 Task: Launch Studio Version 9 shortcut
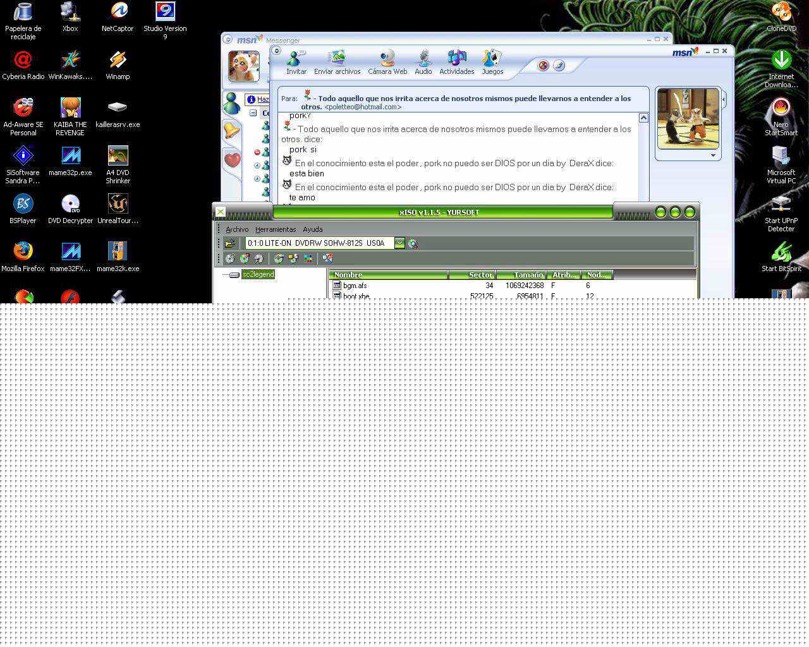165,21
